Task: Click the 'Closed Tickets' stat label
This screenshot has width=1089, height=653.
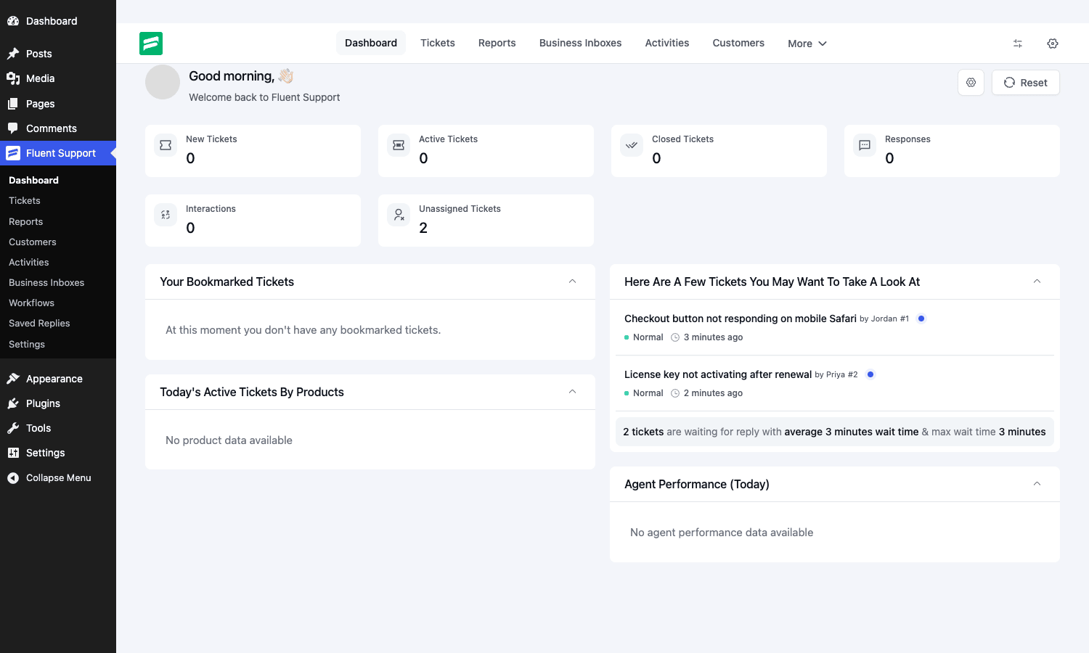Action: (682, 139)
